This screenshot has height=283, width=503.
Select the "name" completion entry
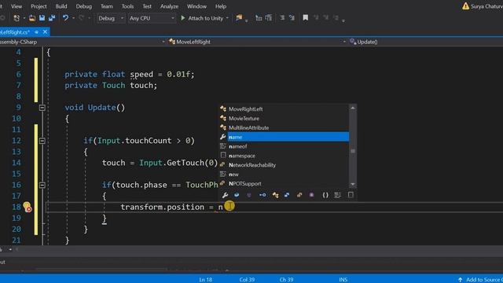(288, 137)
